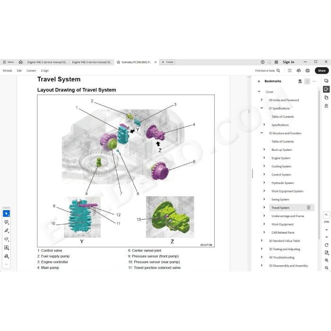Open the All tools menu

8,71
